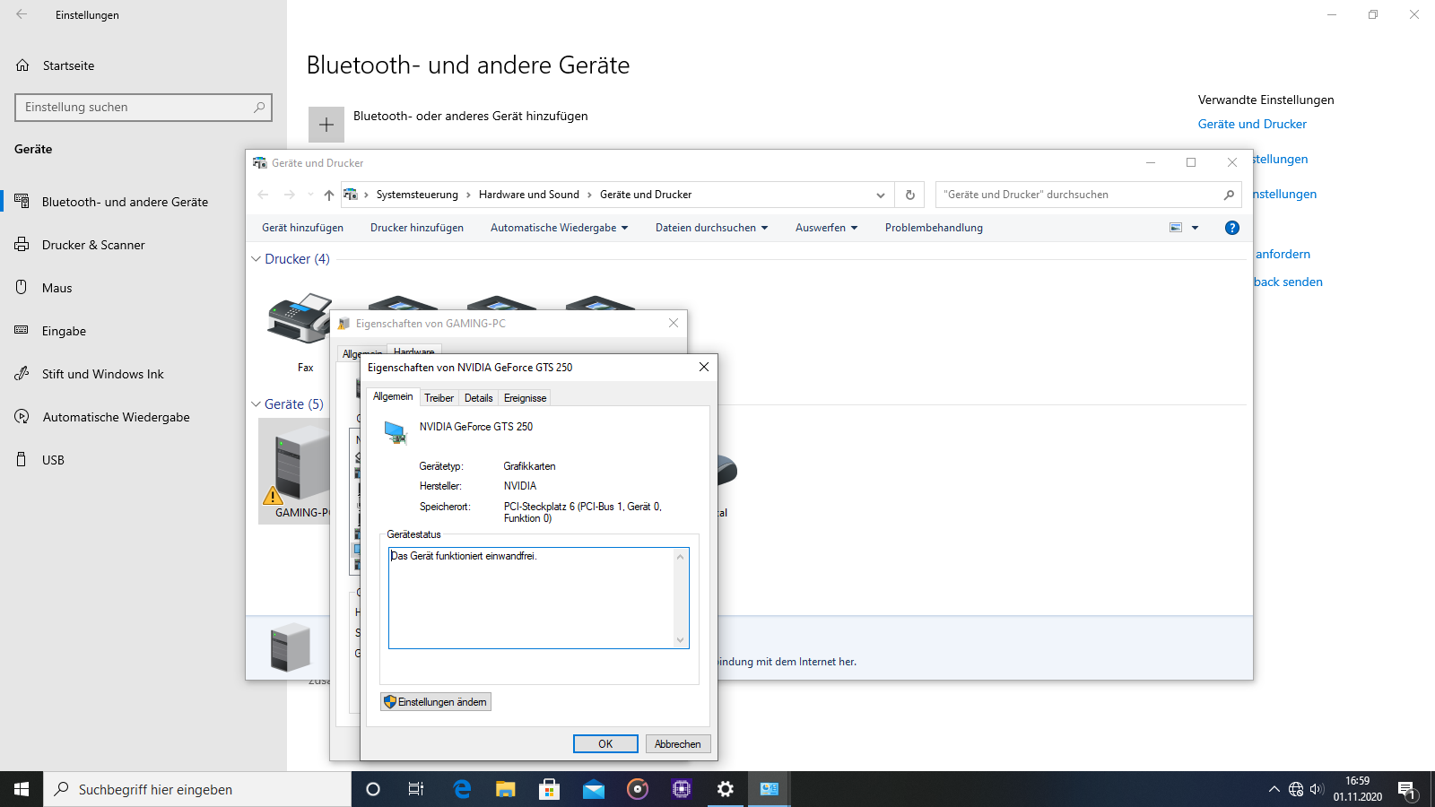Image resolution: width=1435 pixels, height=807 pixels.
Task: Select Bluetooth- und andere Geräte in sidebar
Action: (x=126, y=201)
